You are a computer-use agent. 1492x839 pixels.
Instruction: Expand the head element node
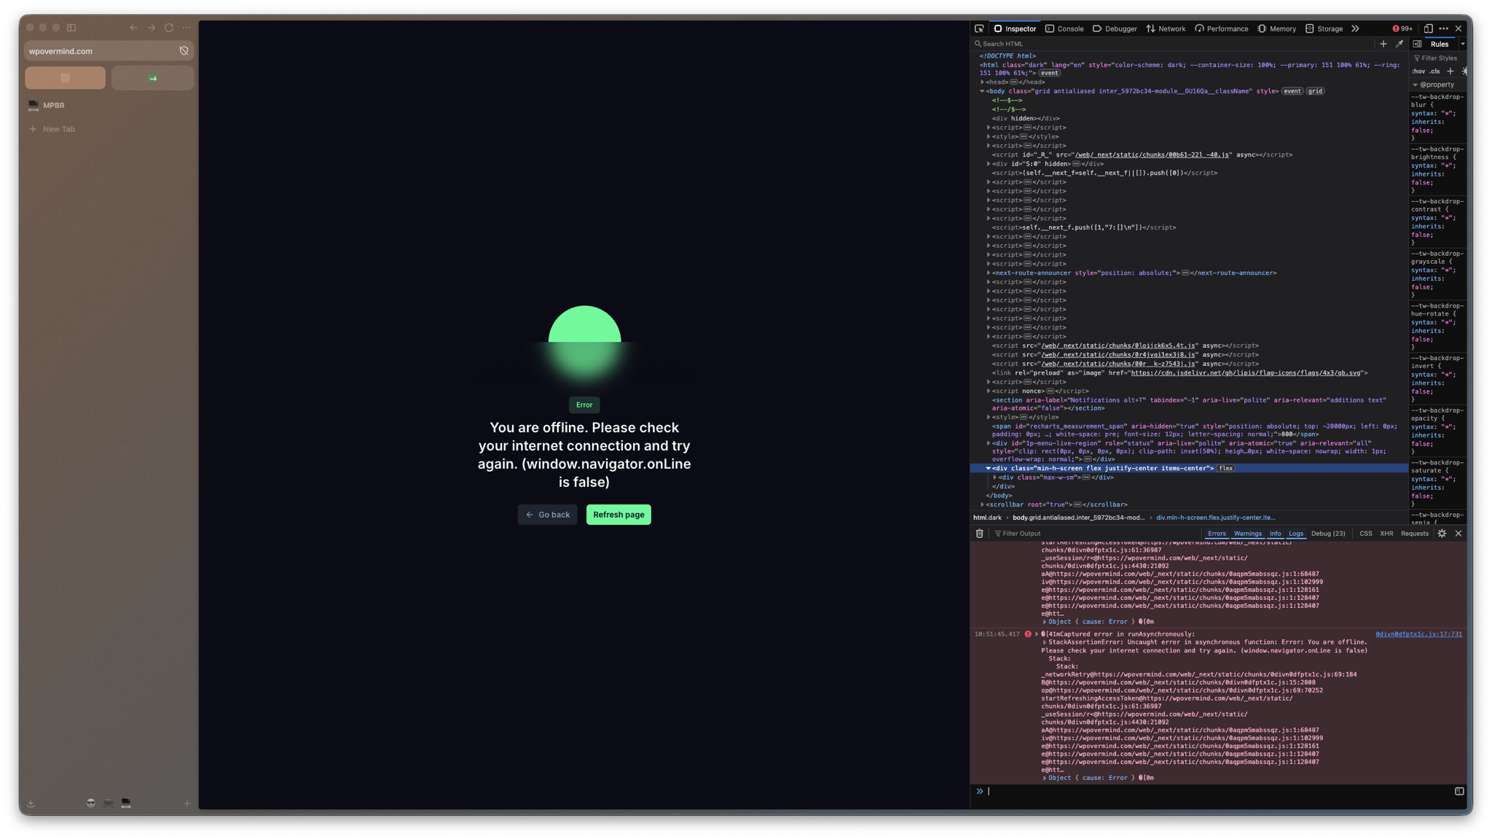point(982,82)
